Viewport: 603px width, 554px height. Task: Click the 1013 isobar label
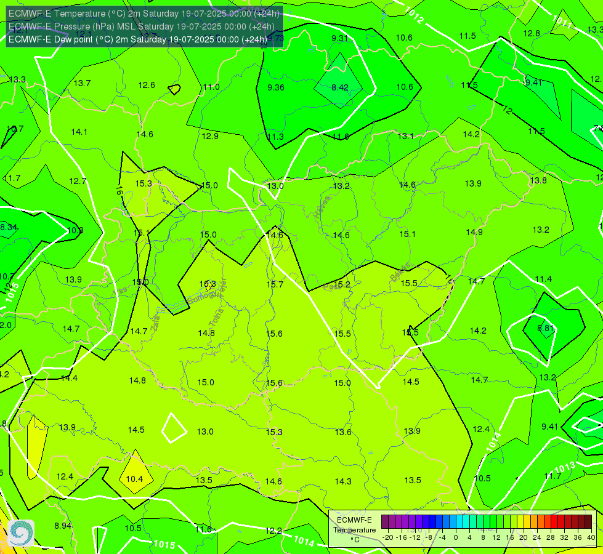coord(565,467)
